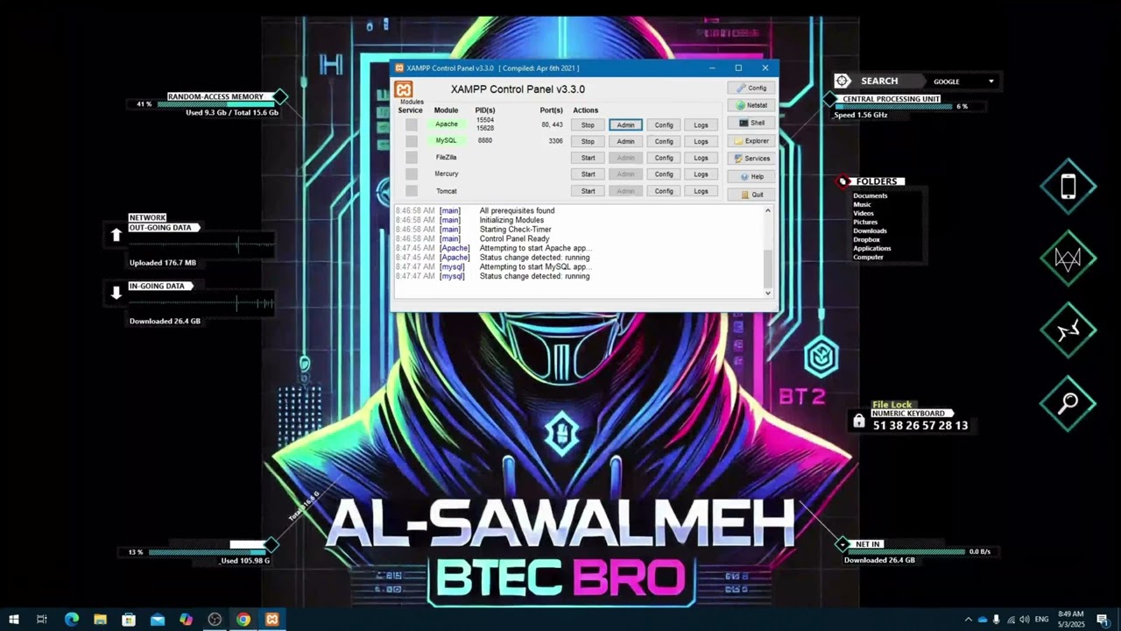Toggle the Apache service checkbox
Image resolution: width=1121 pixels, height=631 pixels.
tap(412, 124)
